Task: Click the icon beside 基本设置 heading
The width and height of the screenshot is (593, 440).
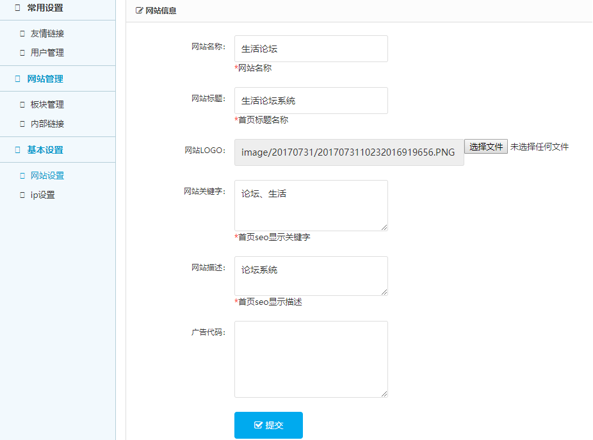Action: (x=19, y=149)
